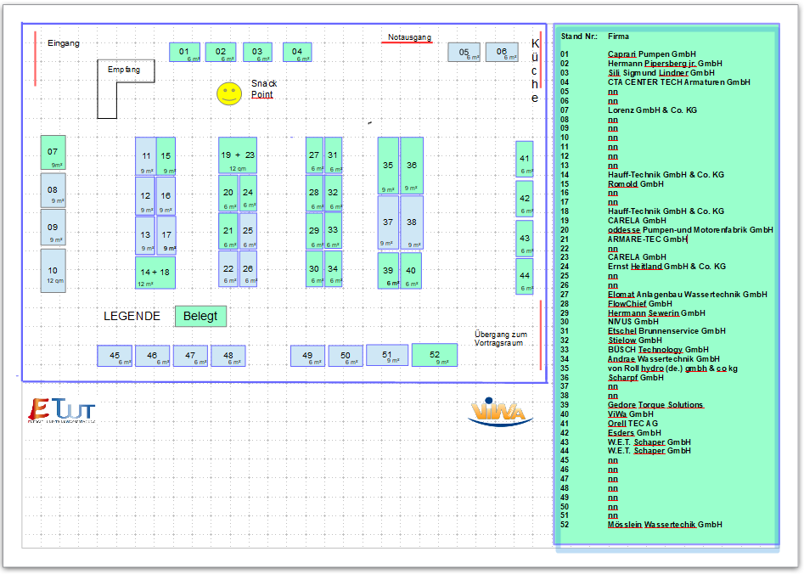
Task: Select booth 50 box
Action: point(346,356)
